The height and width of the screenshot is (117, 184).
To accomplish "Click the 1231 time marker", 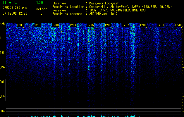I will pyautogui.click(x=20, y=25).
